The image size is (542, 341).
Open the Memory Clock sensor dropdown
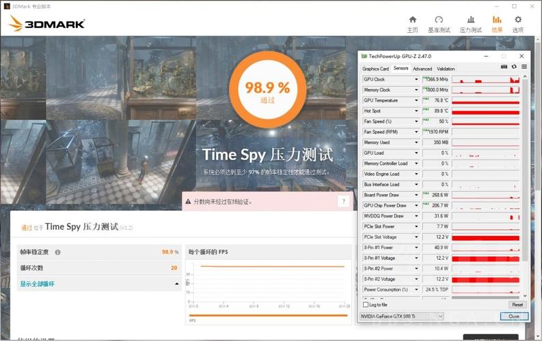(x=416, y=90)
